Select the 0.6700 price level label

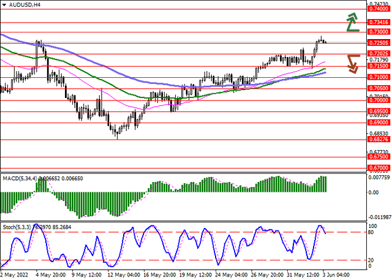pyautogui.click(x=377, y=167)
